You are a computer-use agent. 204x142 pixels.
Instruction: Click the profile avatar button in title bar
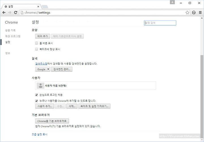coord(172,2)
